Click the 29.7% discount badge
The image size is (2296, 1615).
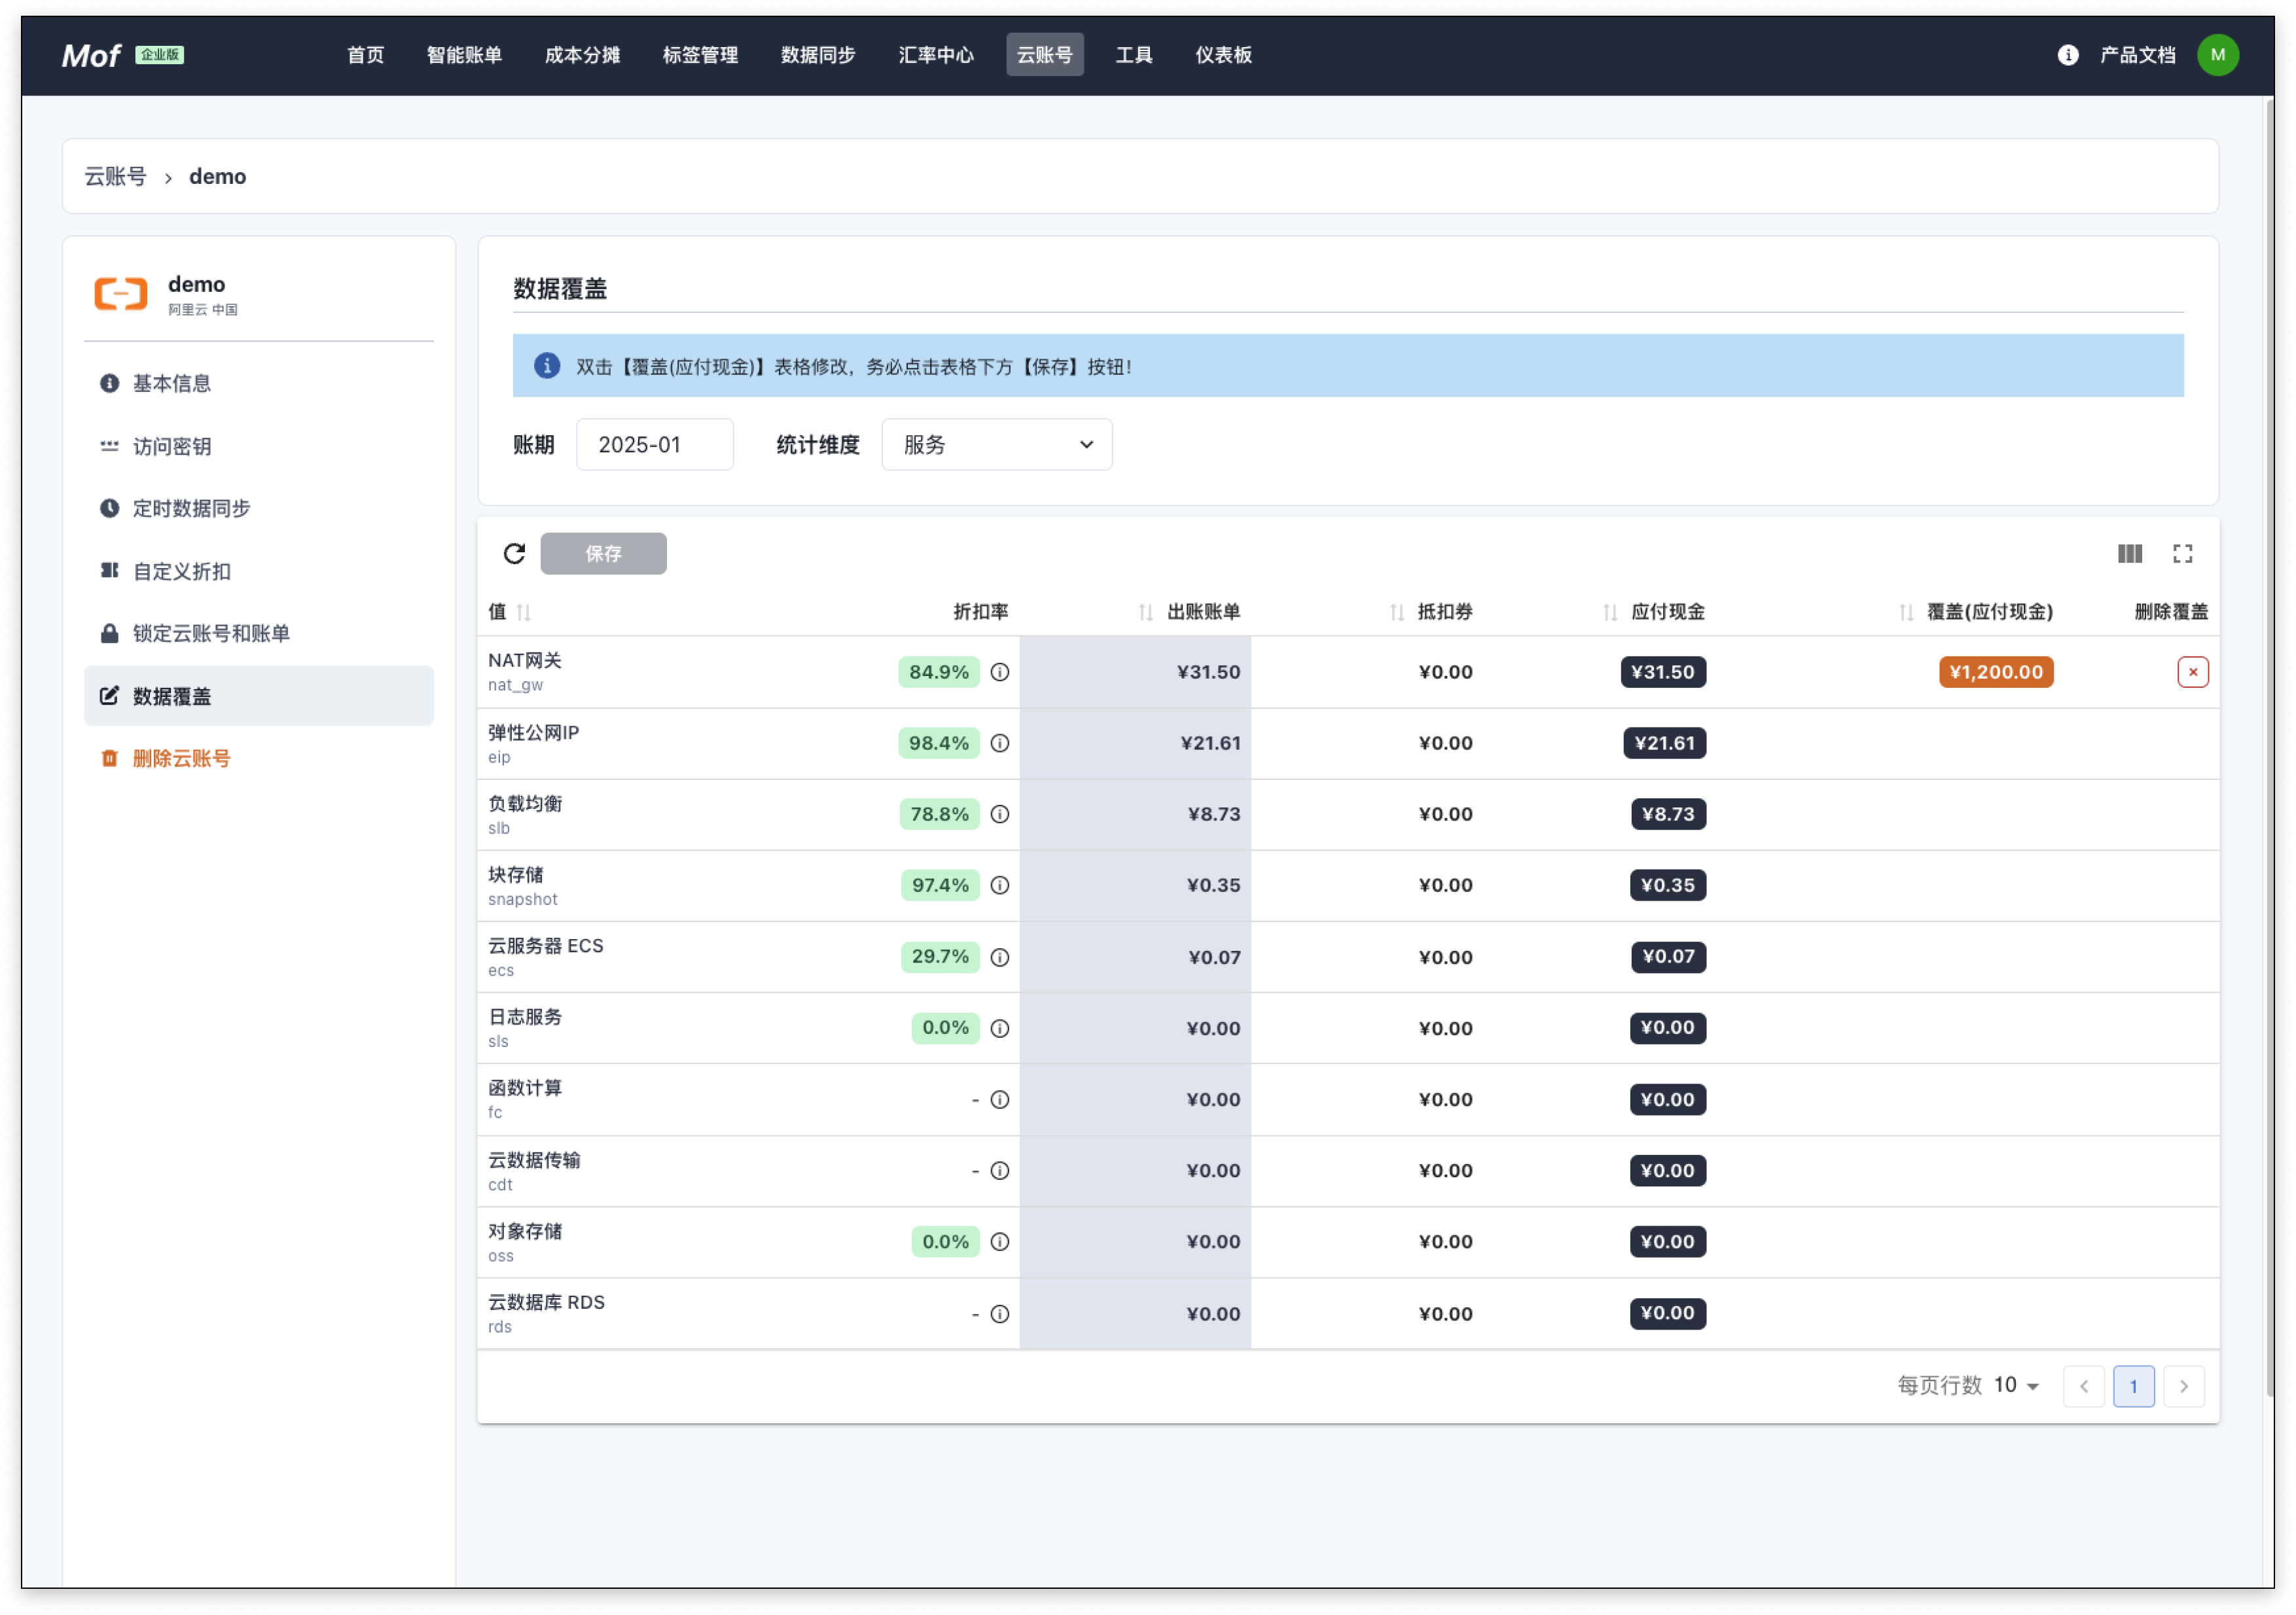[939, 957]
